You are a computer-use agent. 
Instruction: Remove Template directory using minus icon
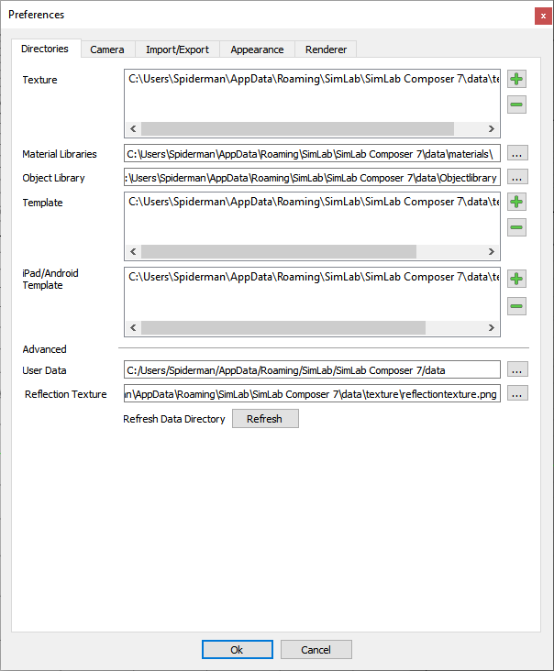[x=516, y=227]
